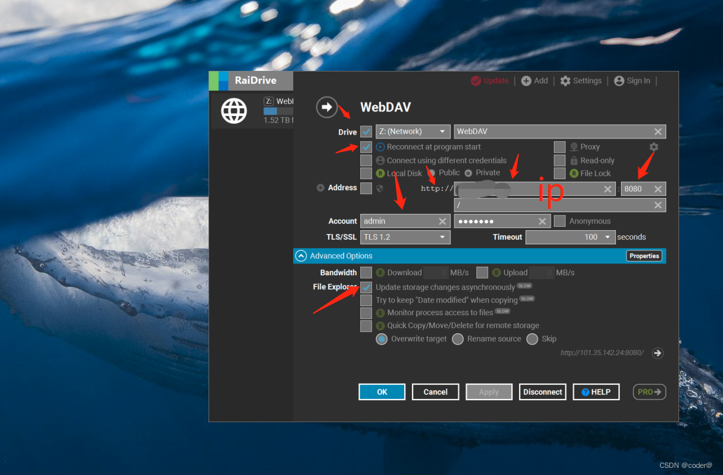
Task: Open the Z: (Network) drive letter dropdown
Action: click(412, 131)
